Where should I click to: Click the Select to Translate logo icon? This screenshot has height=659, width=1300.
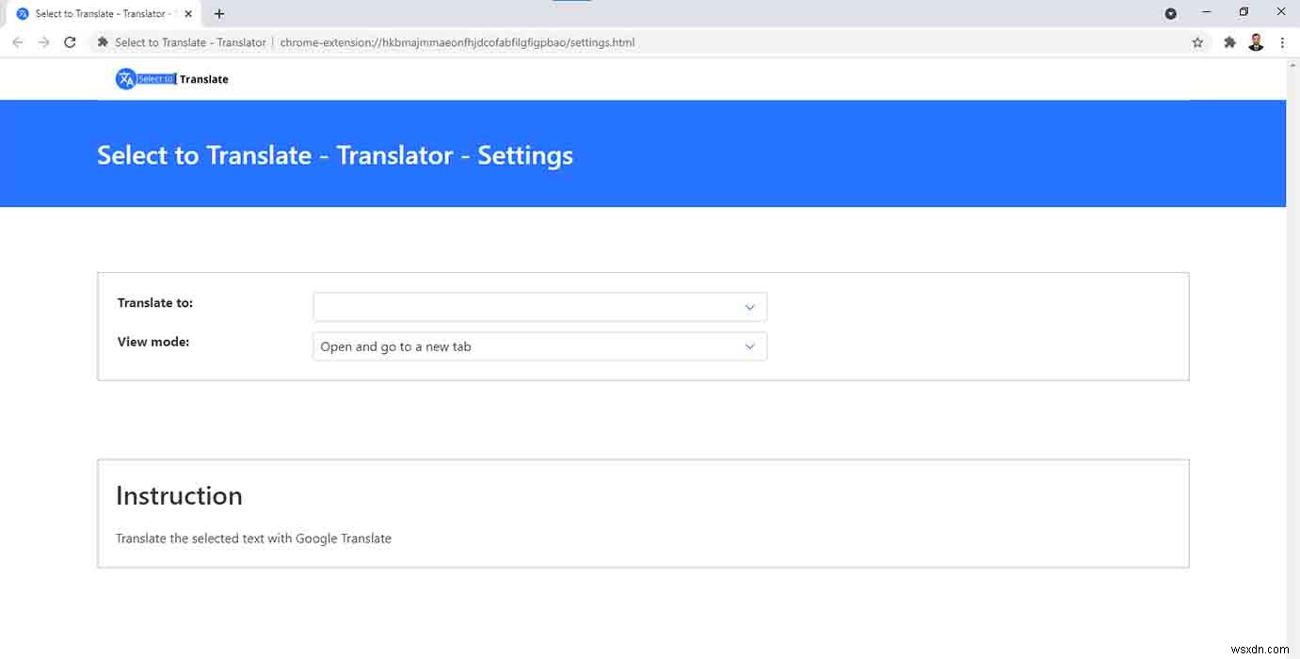pos(126,78)
